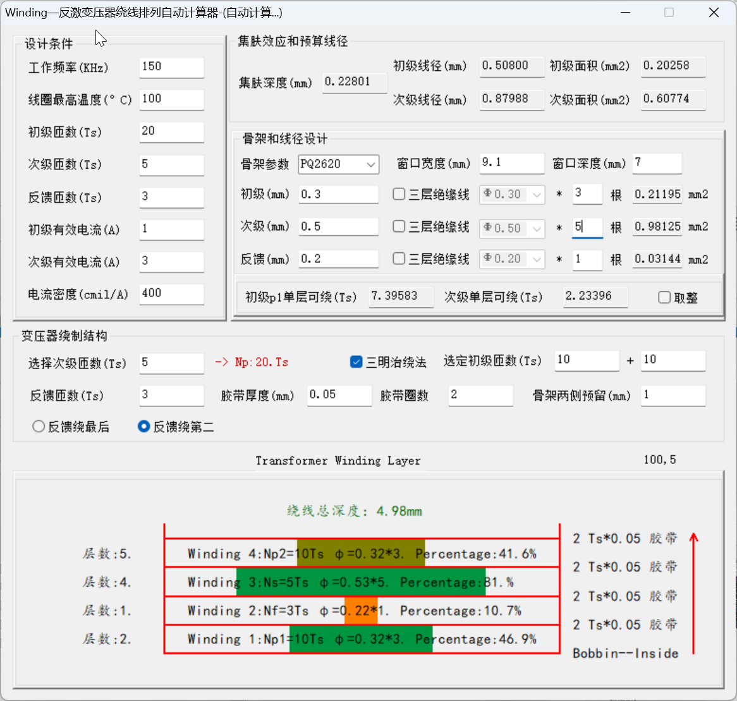Enable triple insulated wire for secondary (次级)
The height and width of the screenshot is (701, 737).
pos(399,226)
